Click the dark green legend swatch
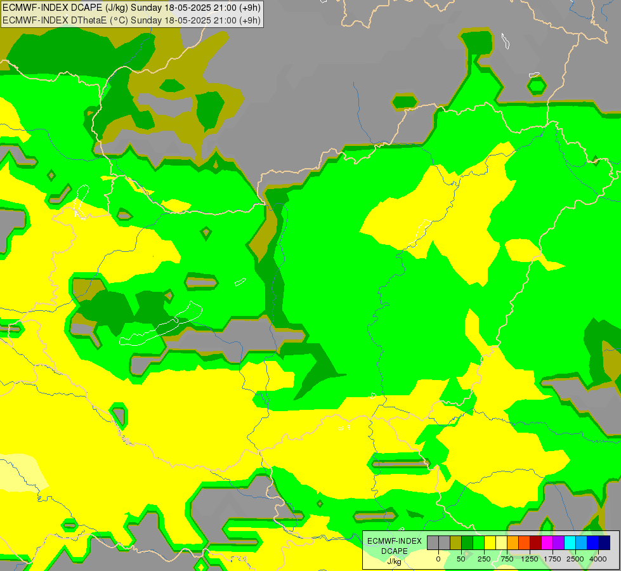Viewport: 621px width, 571px height. [x=467, y=542]
